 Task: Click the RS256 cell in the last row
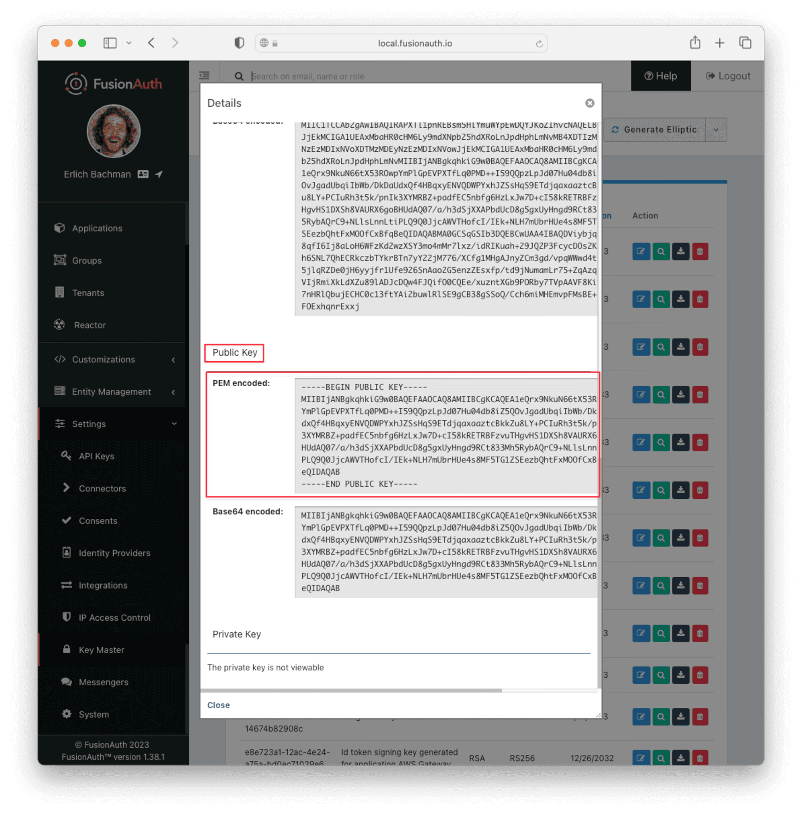point(522,758)
